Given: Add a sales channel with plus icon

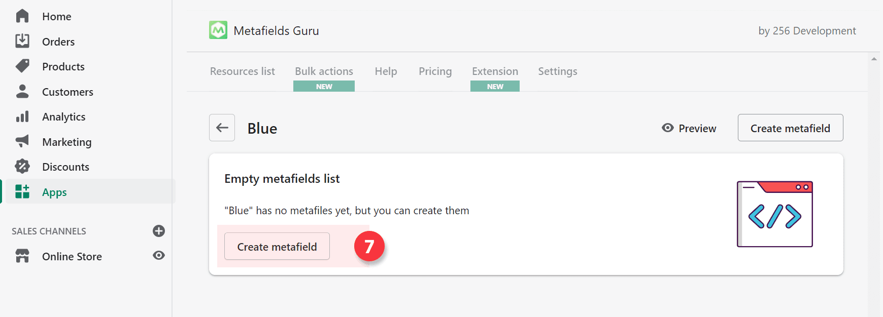Looking at the screenshot, I should [x=159, y=231].
